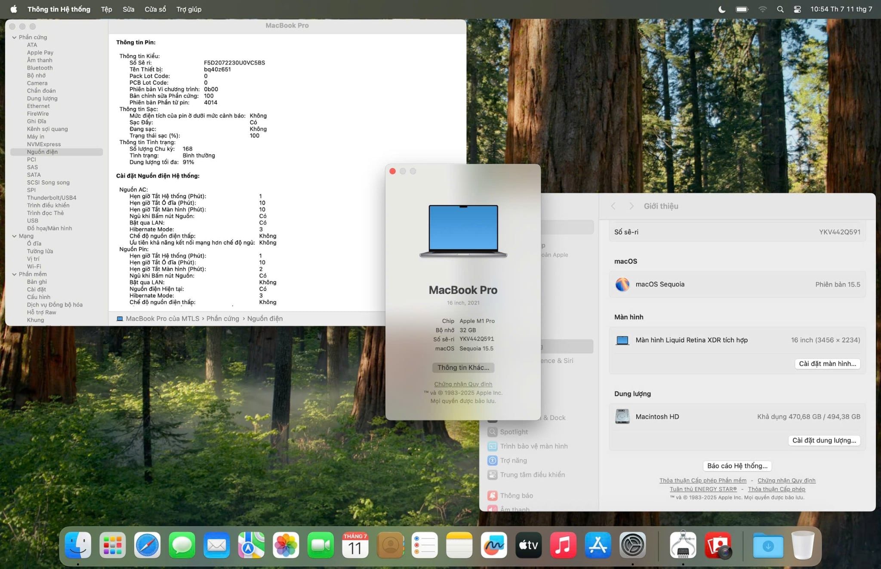Open the Sửa menu
This screenshot has height=569, width=881.
(129, 9)
